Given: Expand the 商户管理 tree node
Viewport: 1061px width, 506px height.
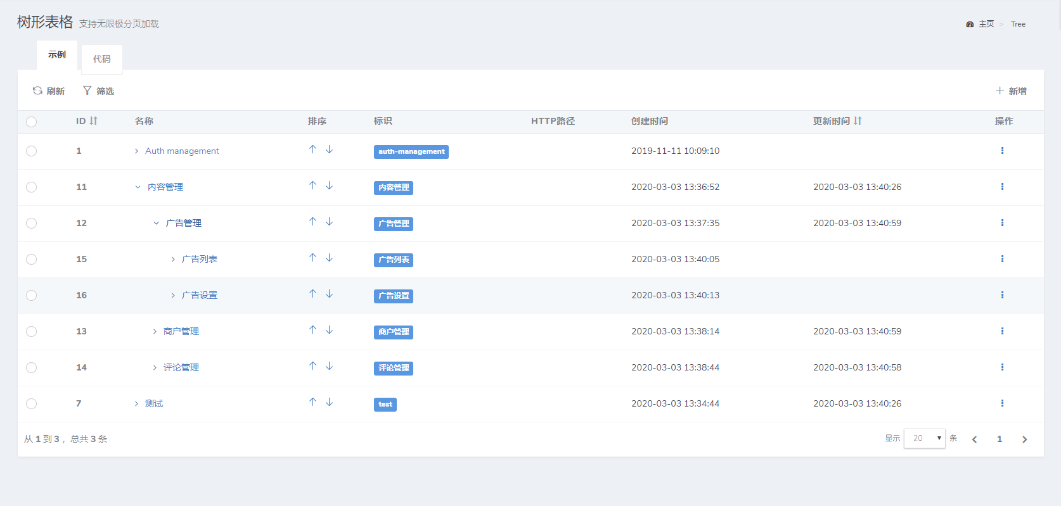Looking at the screenshot, I should coord(155,331).
